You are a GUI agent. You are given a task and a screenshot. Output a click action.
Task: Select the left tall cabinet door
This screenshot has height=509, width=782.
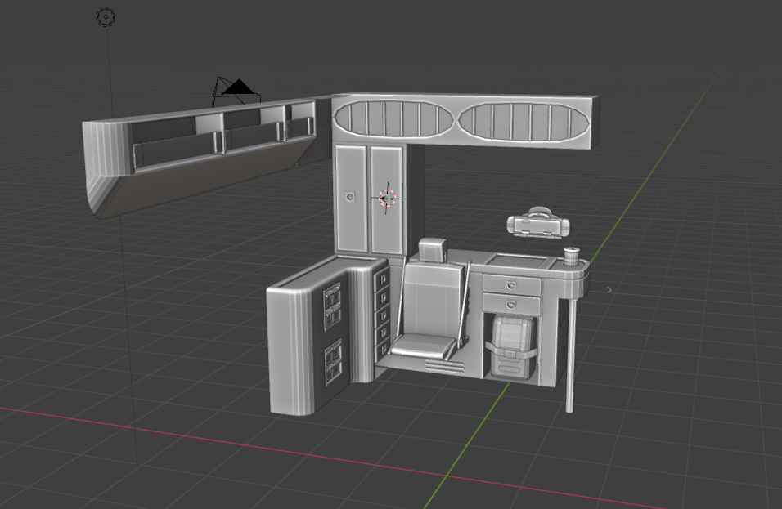tap(351, 198)
